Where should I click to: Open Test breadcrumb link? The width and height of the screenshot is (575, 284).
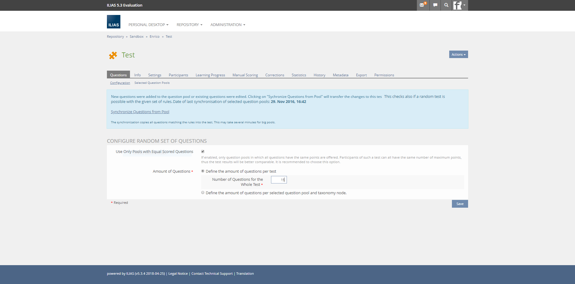tap(169, 37)
